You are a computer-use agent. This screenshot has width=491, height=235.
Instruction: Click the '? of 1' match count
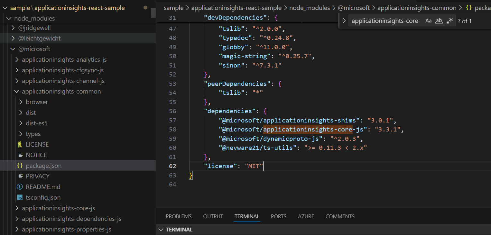pyautogui.click(x=465, y=21)
